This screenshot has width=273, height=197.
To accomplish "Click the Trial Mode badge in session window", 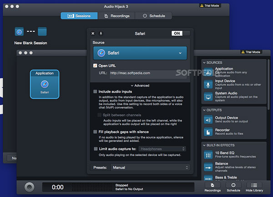I will (x=251, y=52).
